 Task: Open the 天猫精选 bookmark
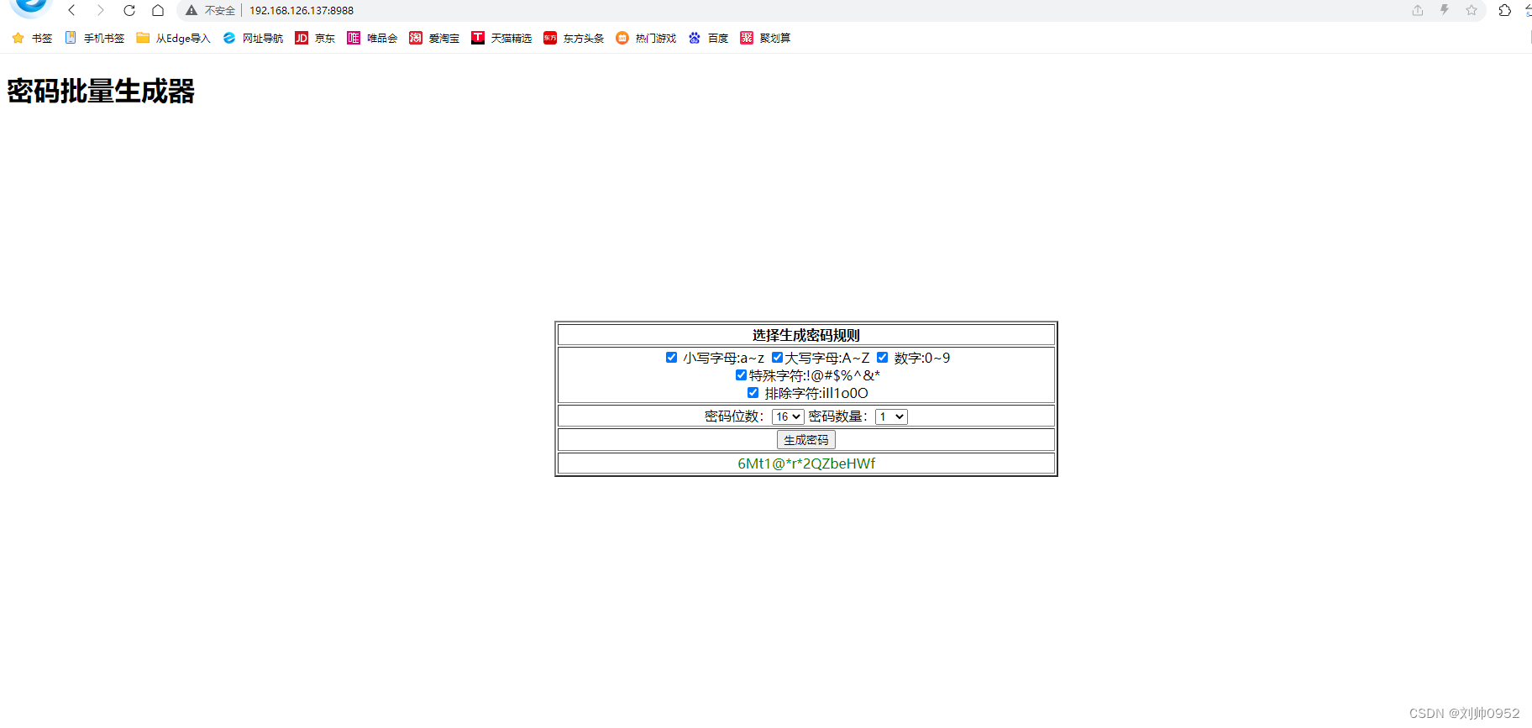point(501,38)
